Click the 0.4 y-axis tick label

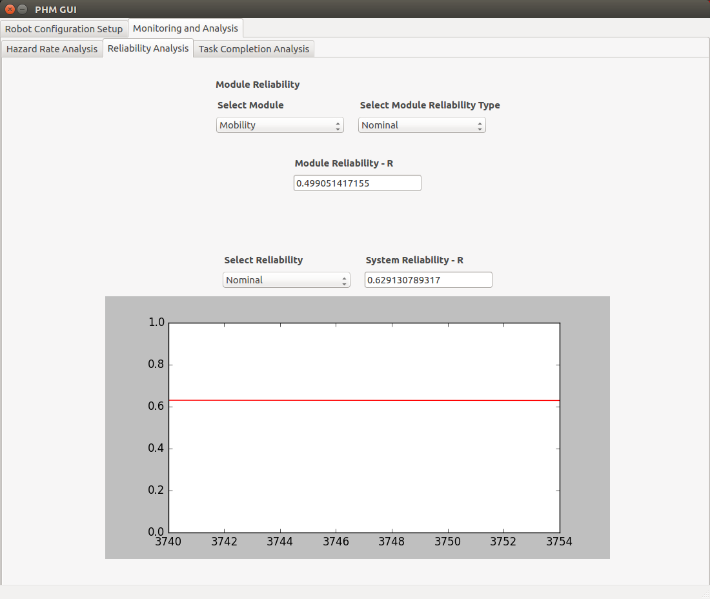point(156,448)
